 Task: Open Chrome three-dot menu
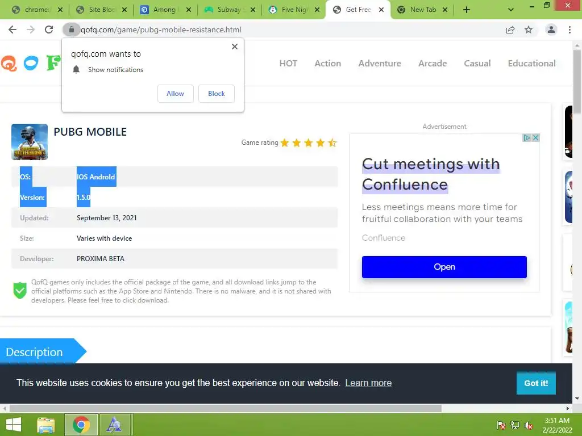pos(569,30)
